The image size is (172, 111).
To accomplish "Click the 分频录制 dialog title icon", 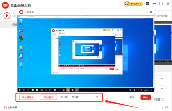I will click(21, 12).
